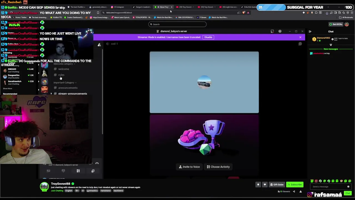Screen dimensions: 355x200
Task: Click Show More in sidebar
Action: click(x=7, y=89)
